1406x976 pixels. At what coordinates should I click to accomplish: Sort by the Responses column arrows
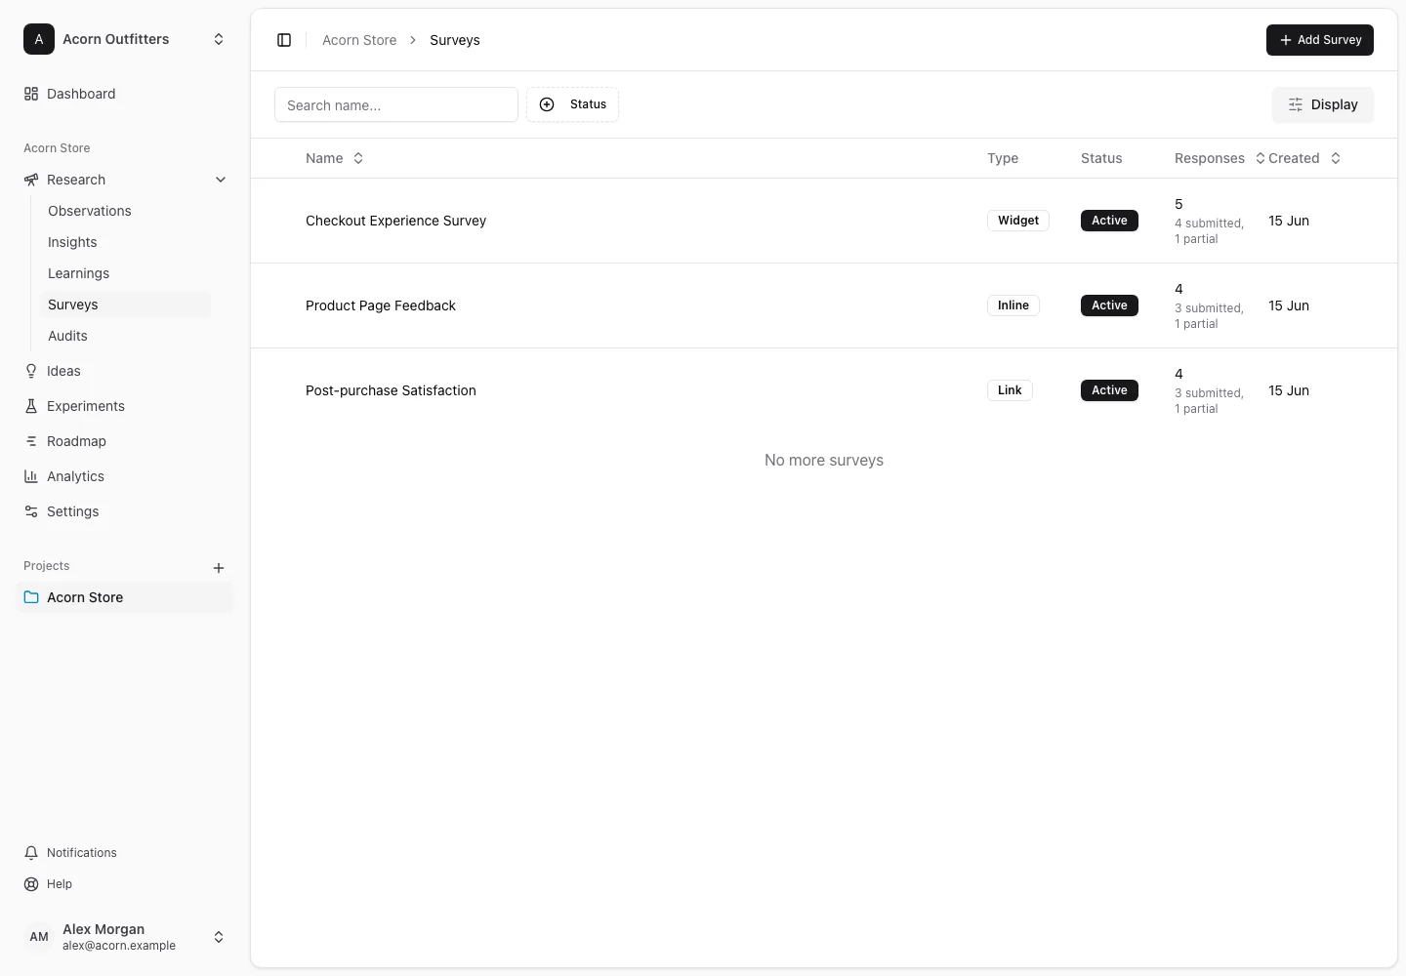tap(1261, 158)
